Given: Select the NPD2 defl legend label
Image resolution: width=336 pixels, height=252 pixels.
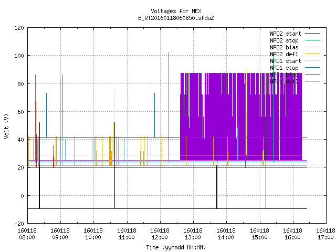Looking at the screenshot, I should tap(284, 54).
